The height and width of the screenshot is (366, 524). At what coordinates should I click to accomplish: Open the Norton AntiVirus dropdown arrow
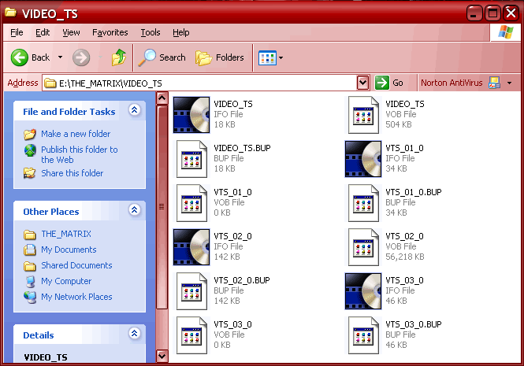(509, 83)
